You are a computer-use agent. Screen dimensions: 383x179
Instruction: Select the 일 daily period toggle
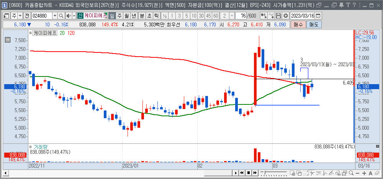[112, 16]
